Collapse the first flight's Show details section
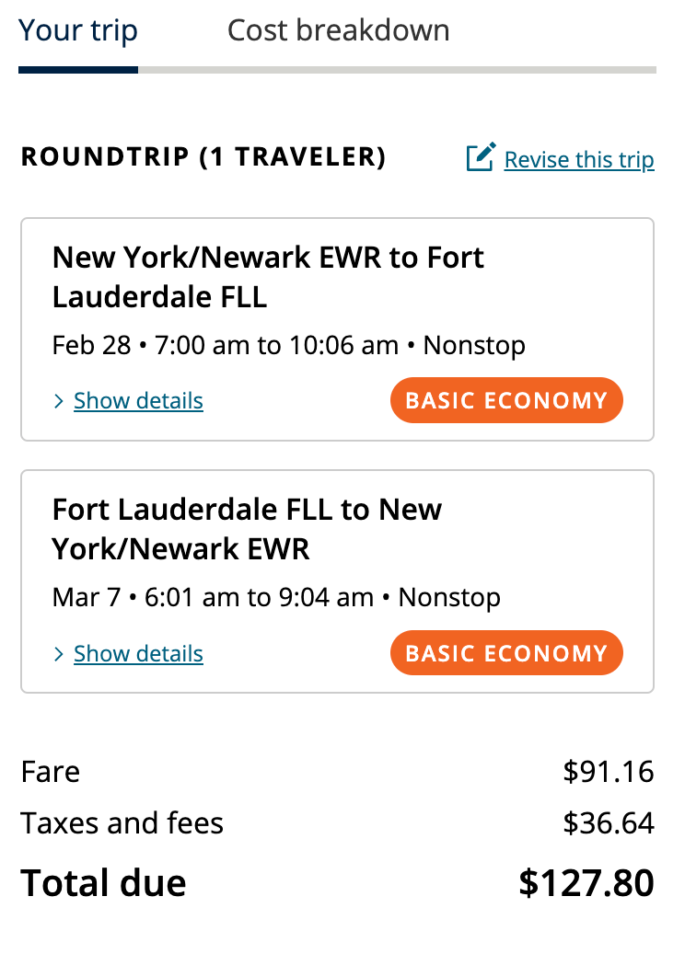The width and height of the screenshot is (685, 977). click(138, 400)
